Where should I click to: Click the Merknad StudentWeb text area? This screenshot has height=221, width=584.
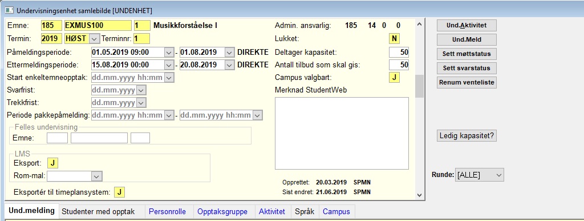342,134
